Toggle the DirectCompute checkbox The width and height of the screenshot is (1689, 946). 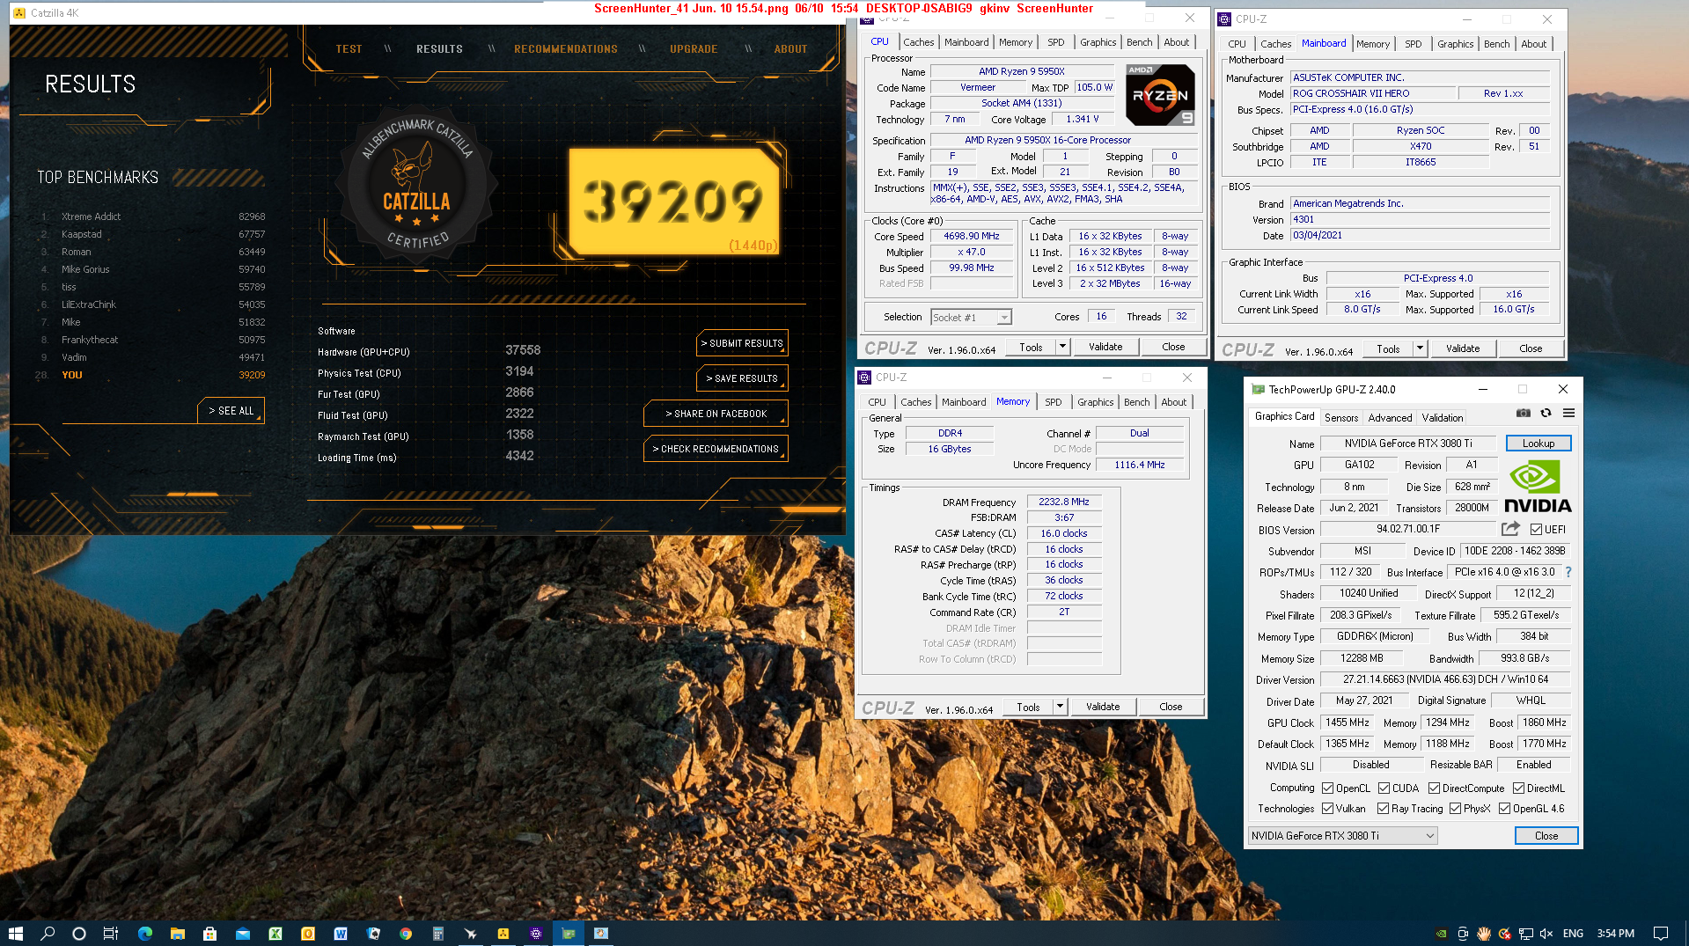(1434, 788)
